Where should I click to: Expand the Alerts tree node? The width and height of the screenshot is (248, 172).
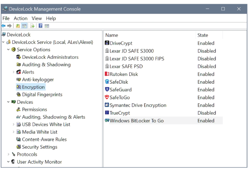point(13,72)
